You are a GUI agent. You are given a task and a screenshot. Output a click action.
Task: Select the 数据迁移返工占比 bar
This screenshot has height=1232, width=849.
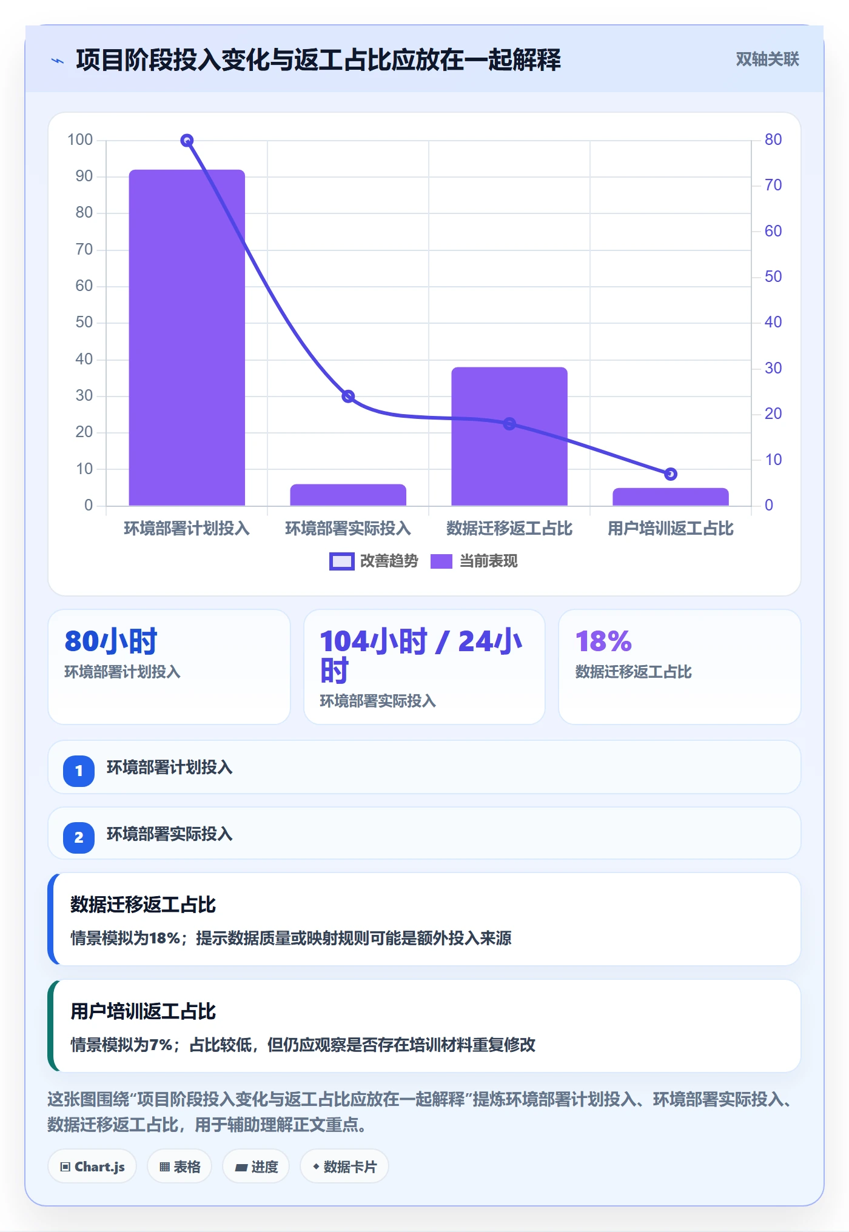point(509,437)
